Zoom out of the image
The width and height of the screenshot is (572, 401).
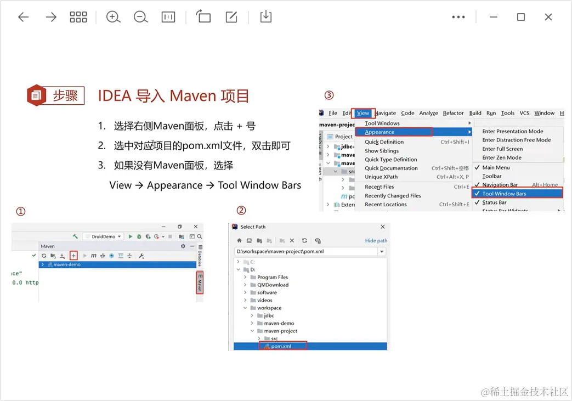click(x=140, y=17)
